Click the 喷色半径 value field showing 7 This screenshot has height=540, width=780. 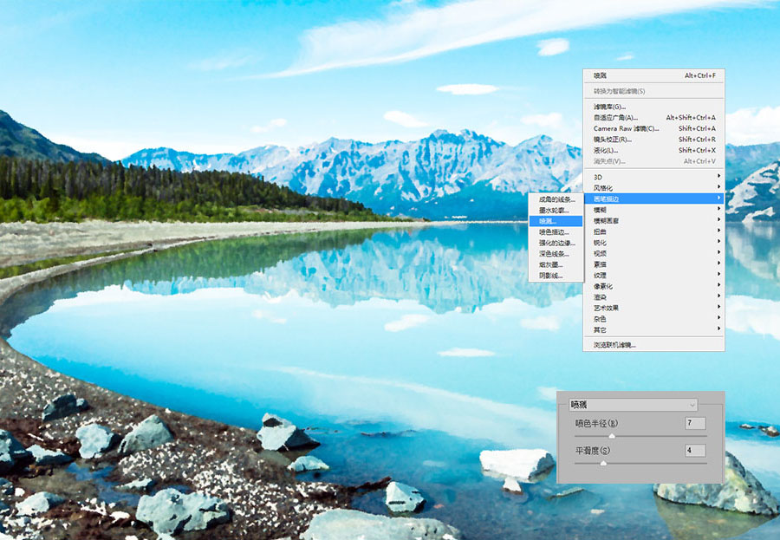(x=695, y=423)
